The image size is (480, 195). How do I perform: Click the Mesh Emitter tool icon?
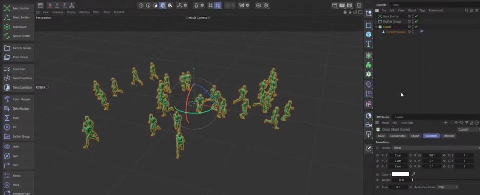(x=7, y=18)
